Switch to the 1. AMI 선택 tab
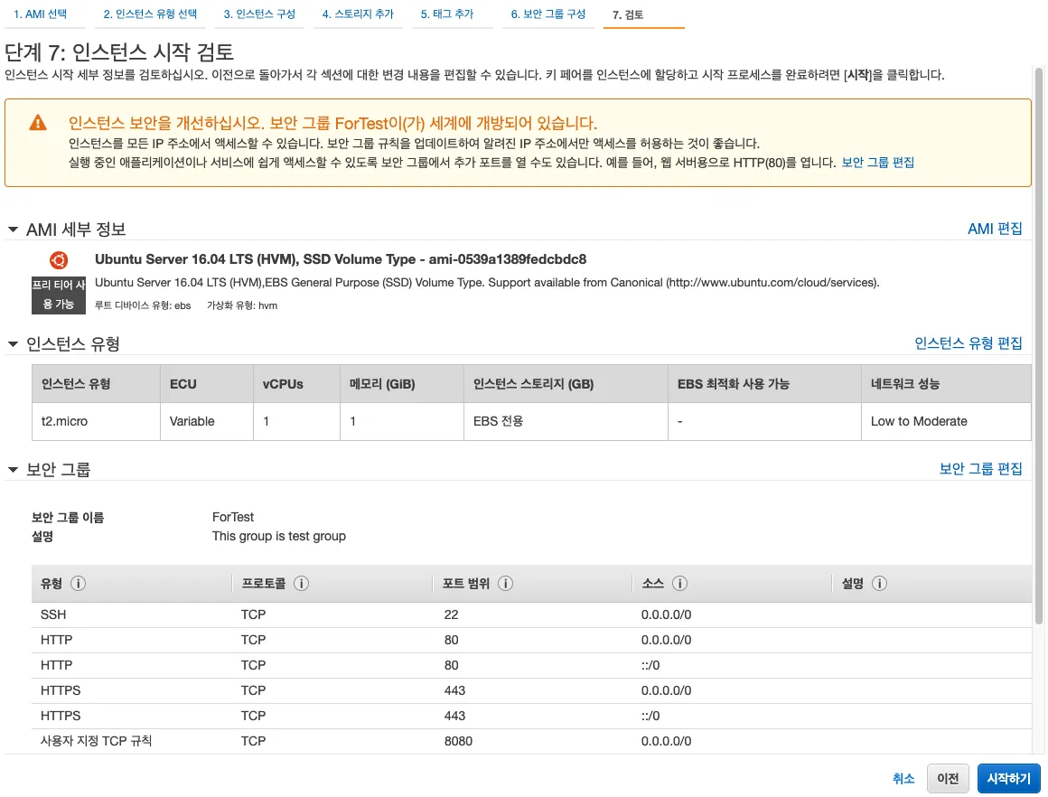 click(x=40, y=14)
